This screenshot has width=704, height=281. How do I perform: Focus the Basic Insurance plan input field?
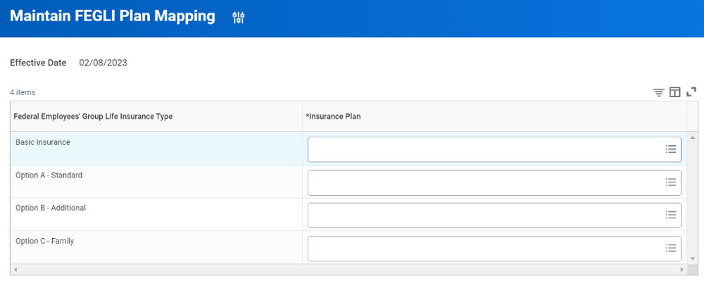(x=494, y=149)
